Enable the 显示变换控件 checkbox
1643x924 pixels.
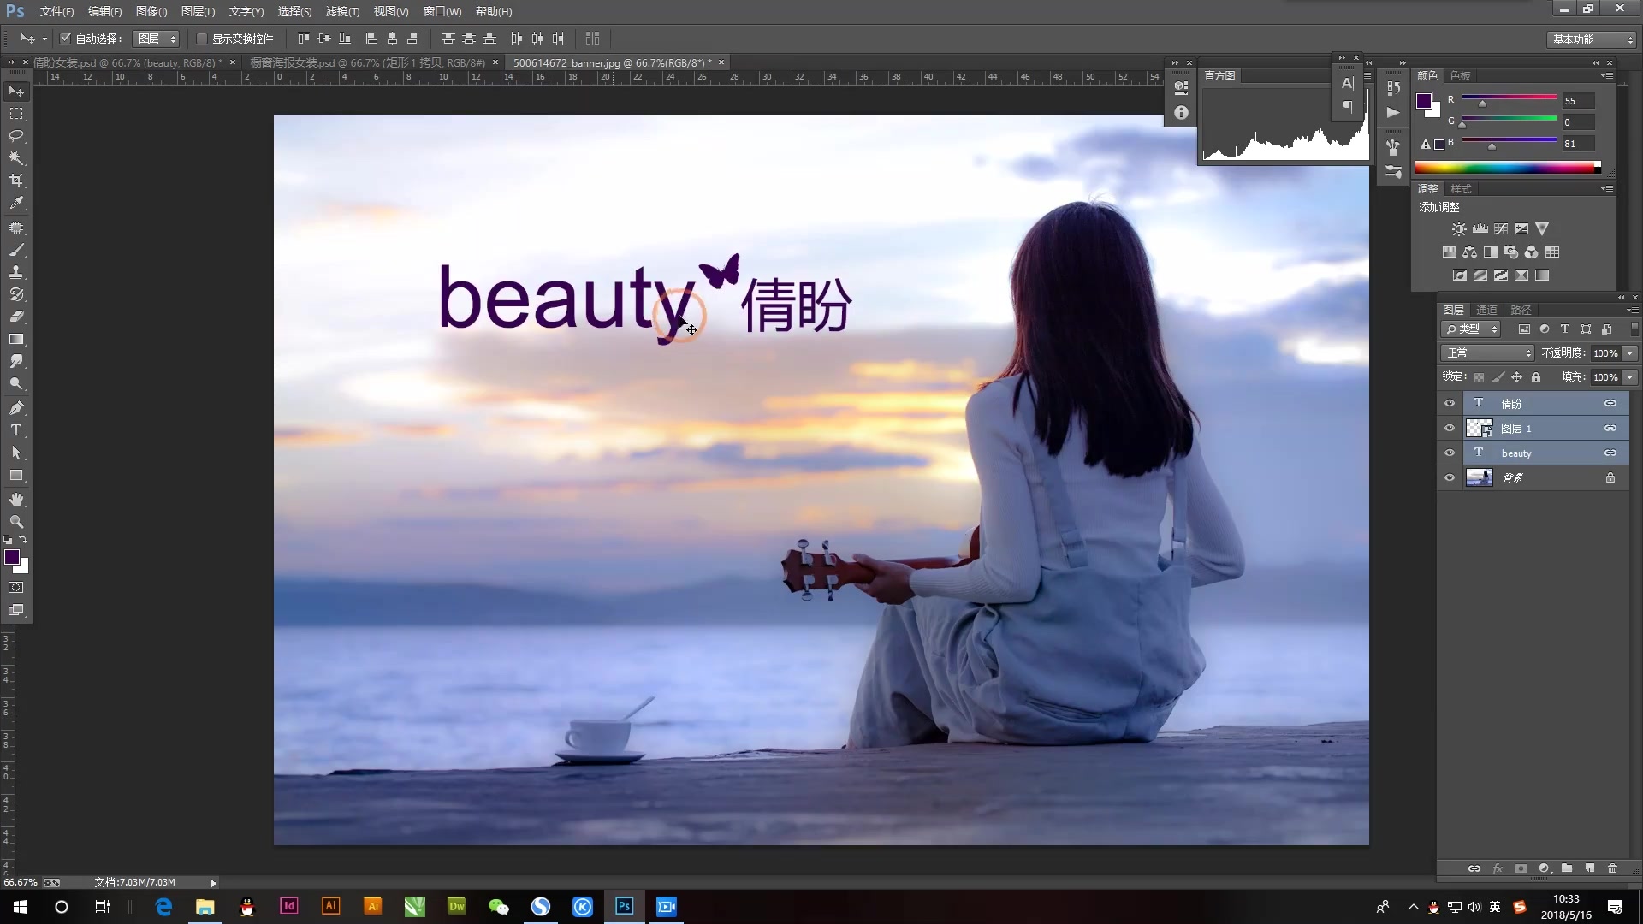pyautogui.click(x=202, y=38)
